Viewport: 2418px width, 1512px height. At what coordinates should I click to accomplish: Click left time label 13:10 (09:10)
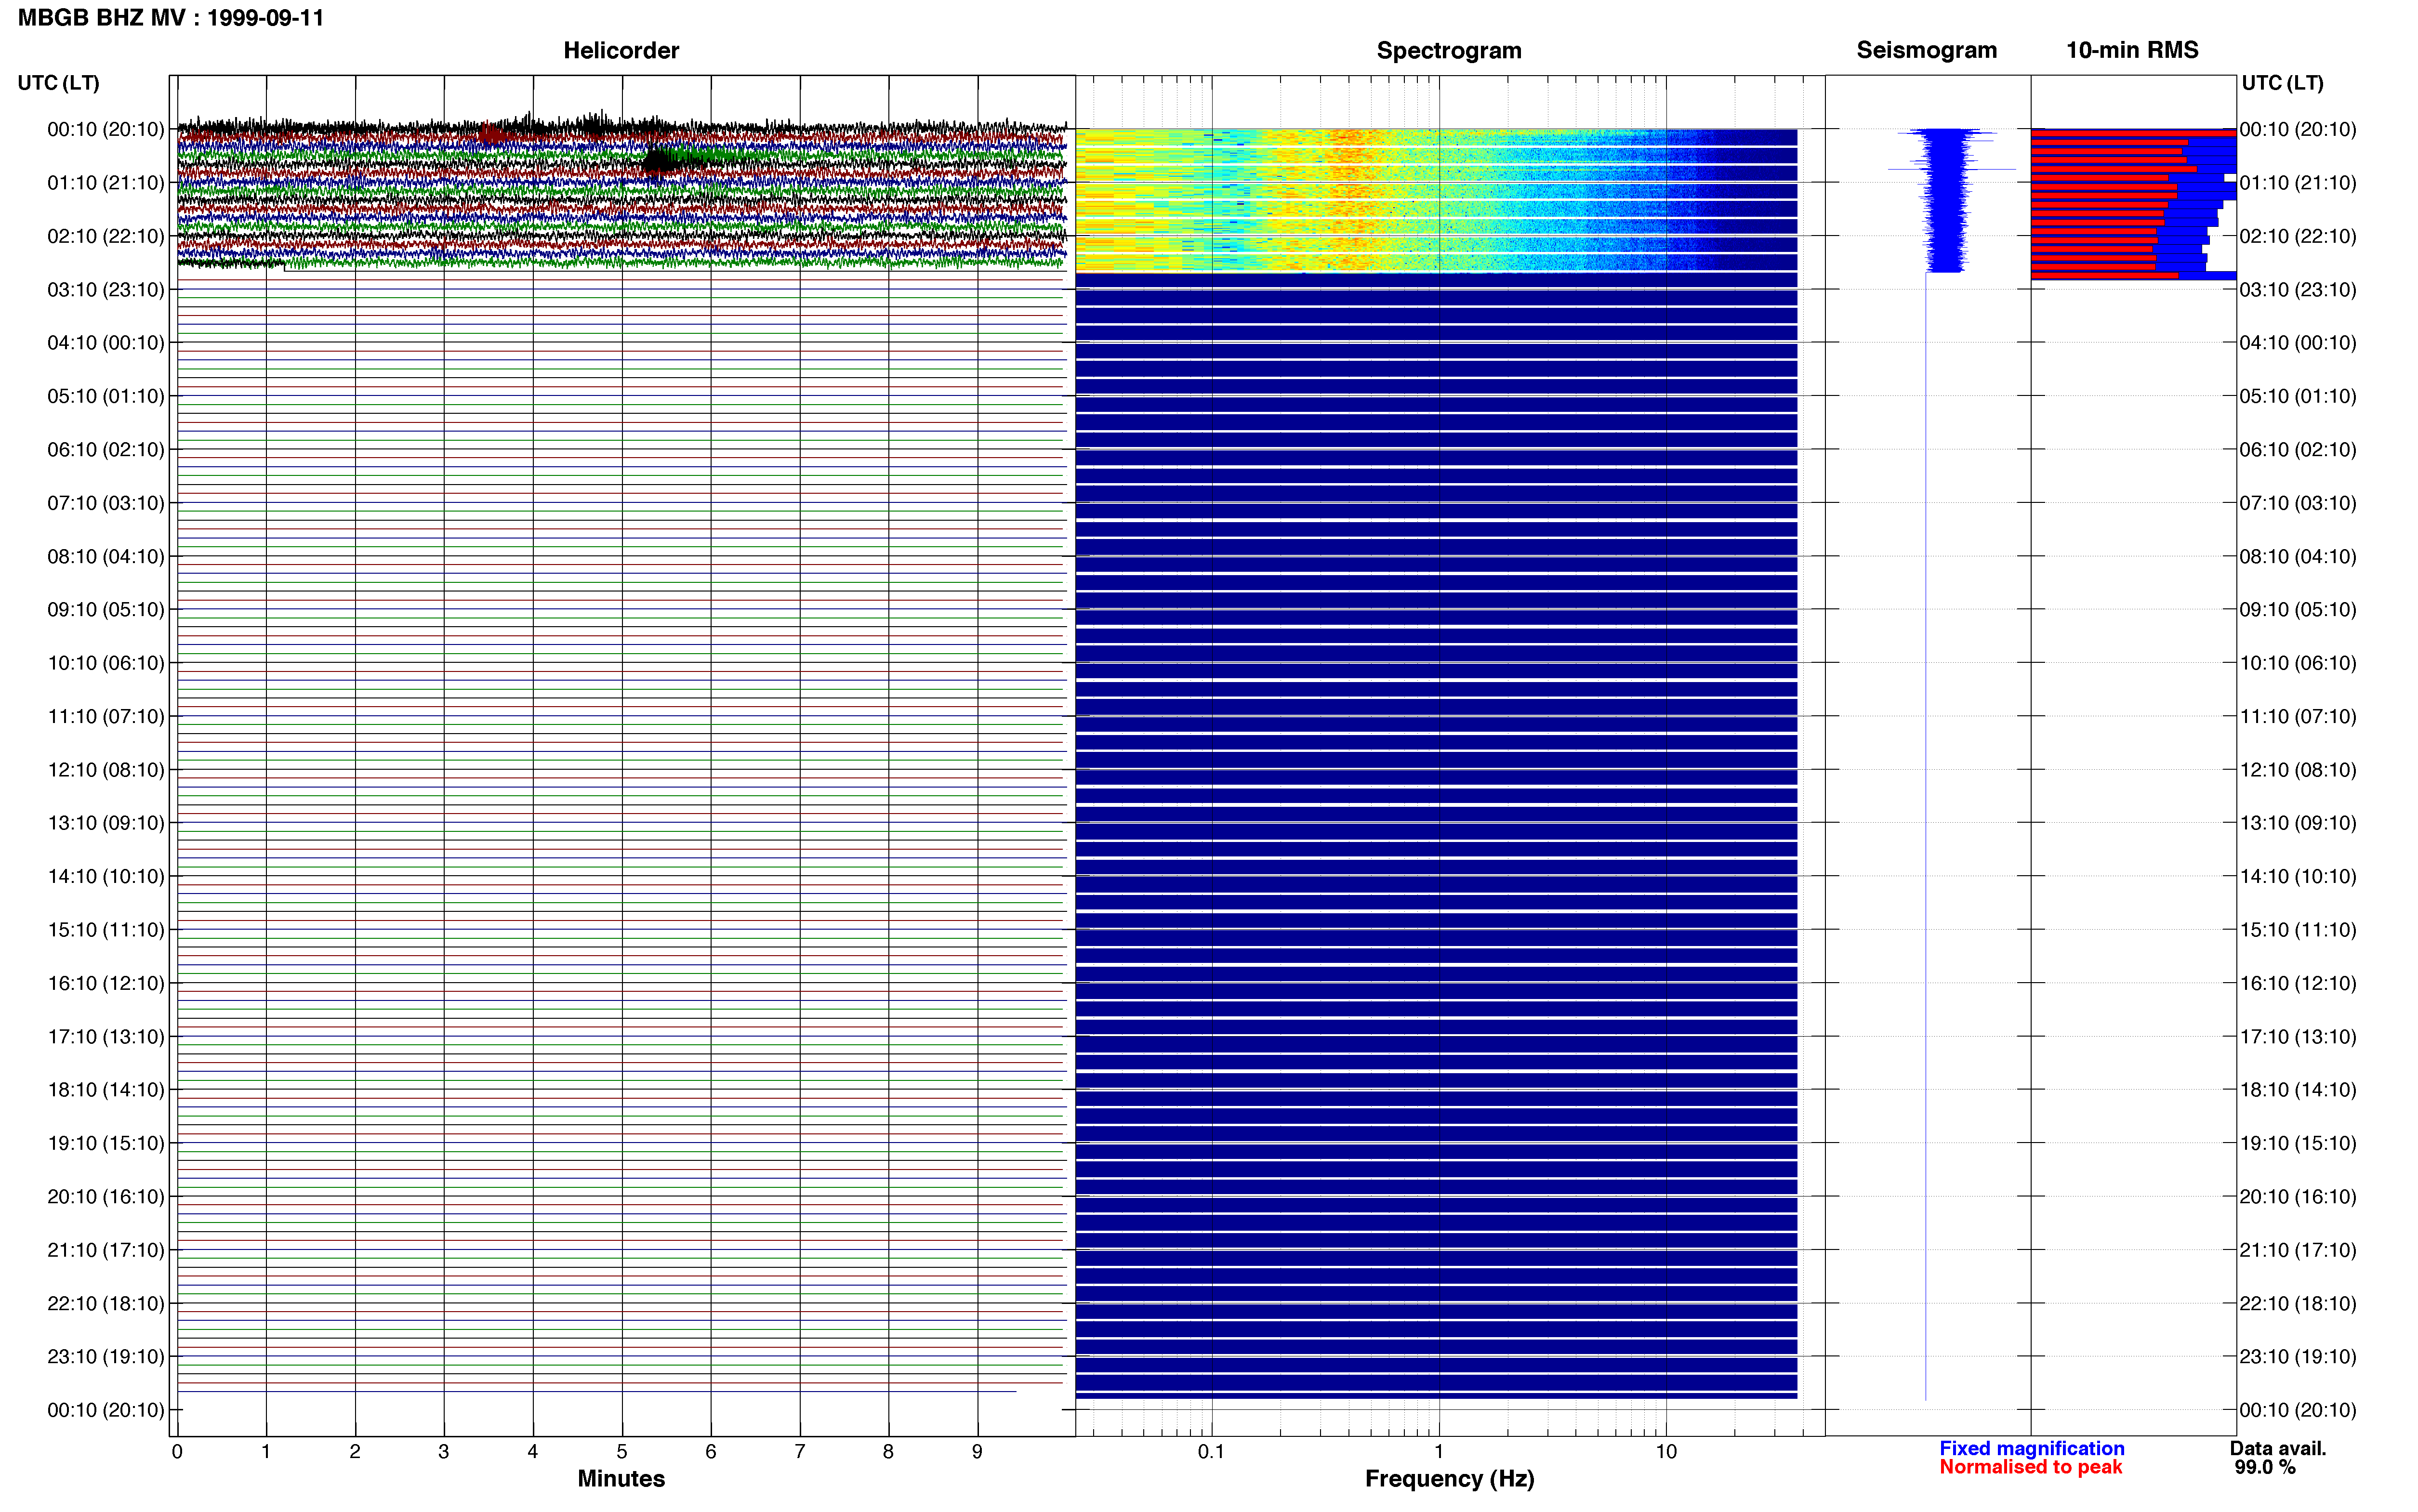tap(106, 823)
